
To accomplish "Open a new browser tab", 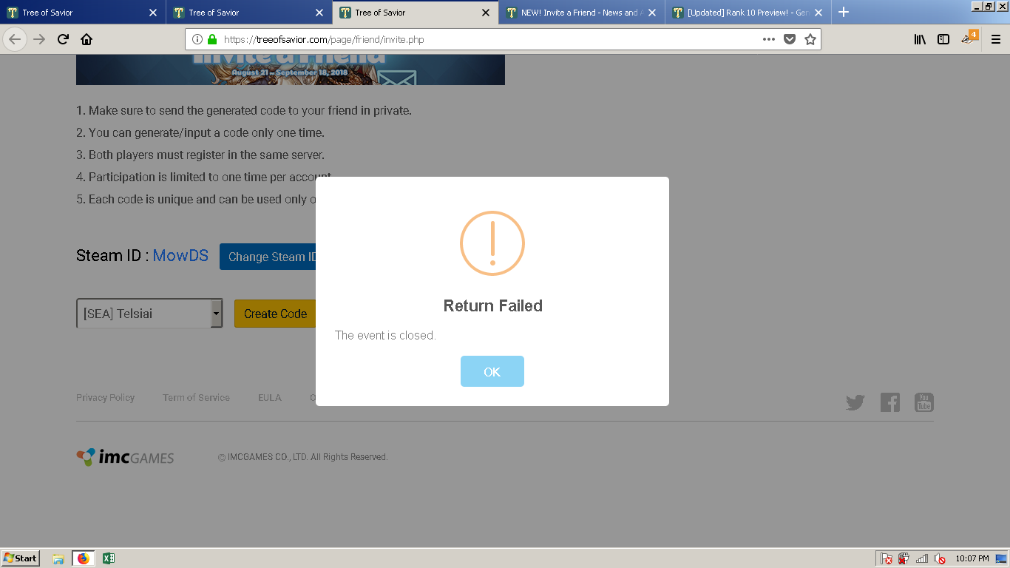I will (x=844, y=12).
